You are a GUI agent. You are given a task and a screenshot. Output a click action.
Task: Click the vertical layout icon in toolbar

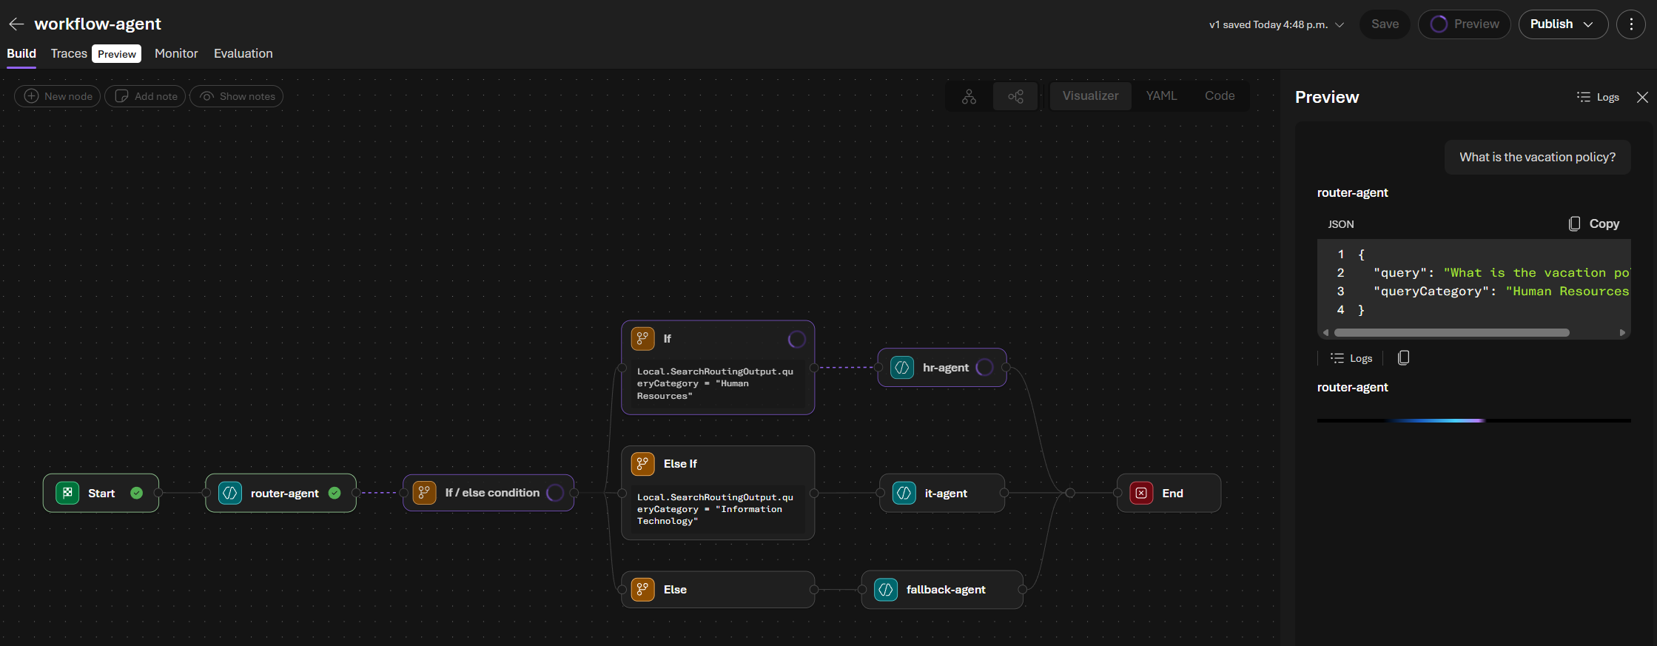click(969, 96)
